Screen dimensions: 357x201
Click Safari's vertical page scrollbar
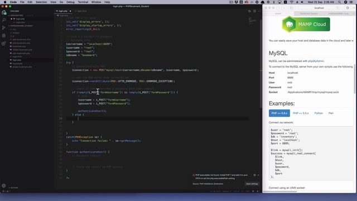355,79
